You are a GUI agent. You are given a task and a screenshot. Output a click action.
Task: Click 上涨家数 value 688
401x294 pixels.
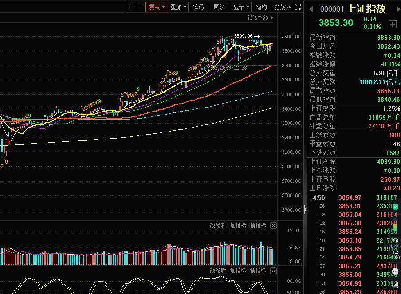pos(395,135)
